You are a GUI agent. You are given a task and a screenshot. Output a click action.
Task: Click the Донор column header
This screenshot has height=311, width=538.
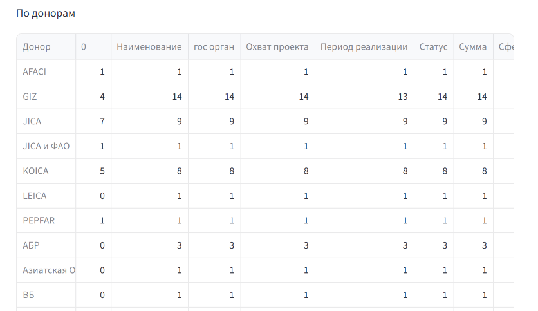[37, 47]
